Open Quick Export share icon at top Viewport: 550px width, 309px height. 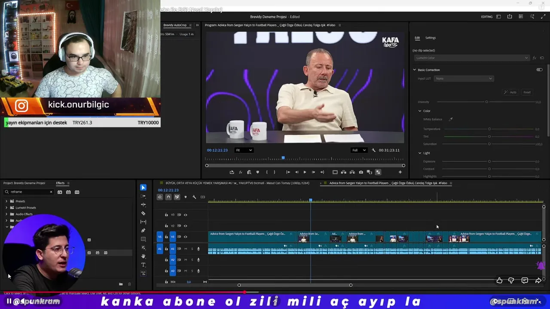[510, 17]
